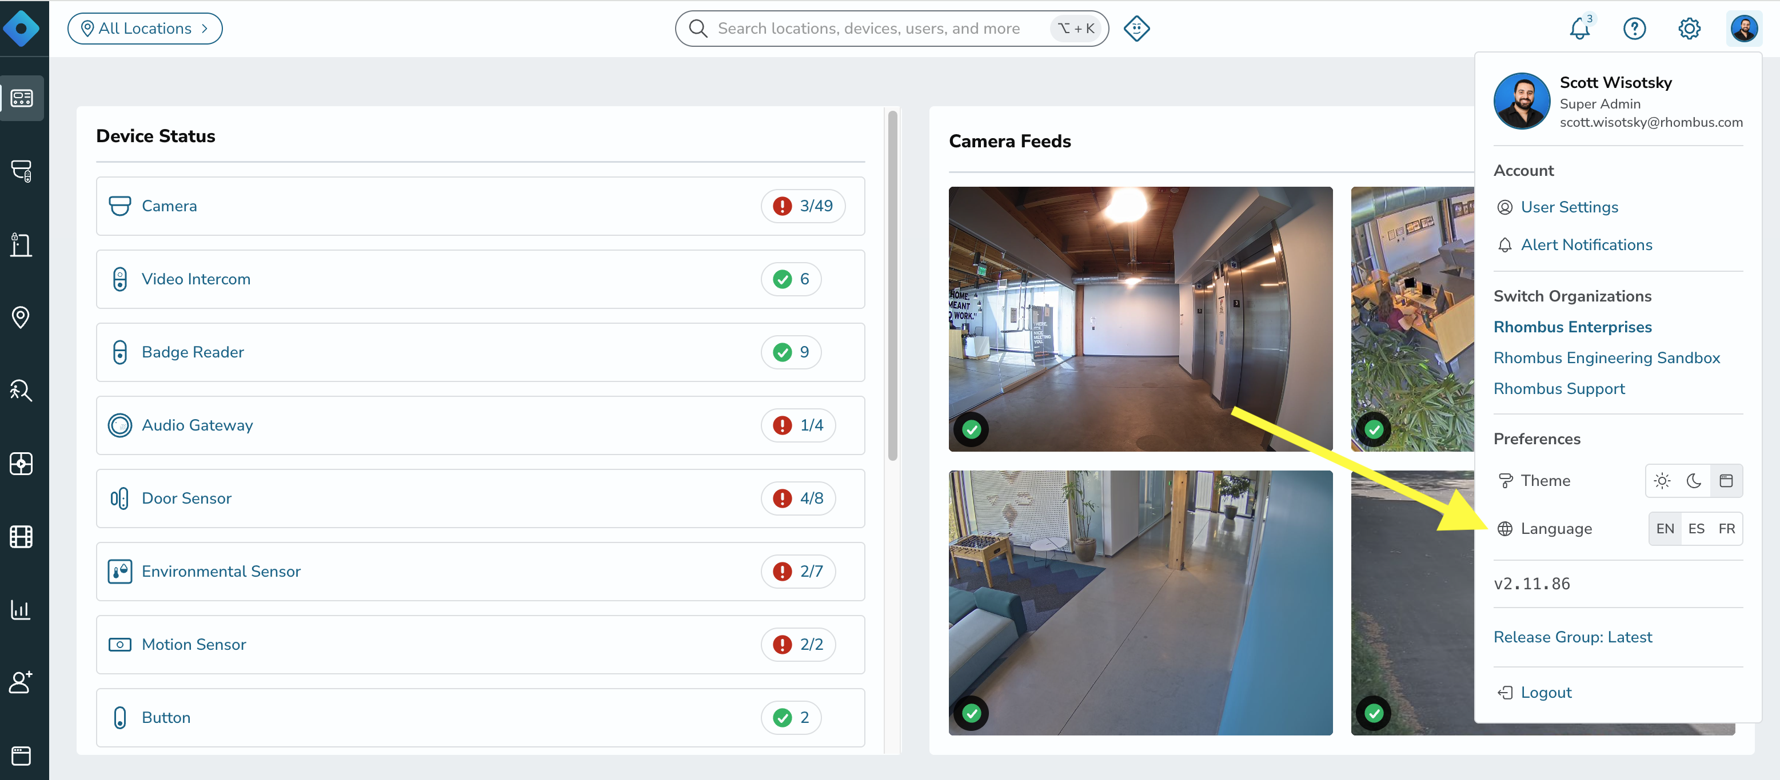The image size is (1780, 780).
Task: Open the elevator lobby camera feed thumbnail
Action: [1140, 319]
